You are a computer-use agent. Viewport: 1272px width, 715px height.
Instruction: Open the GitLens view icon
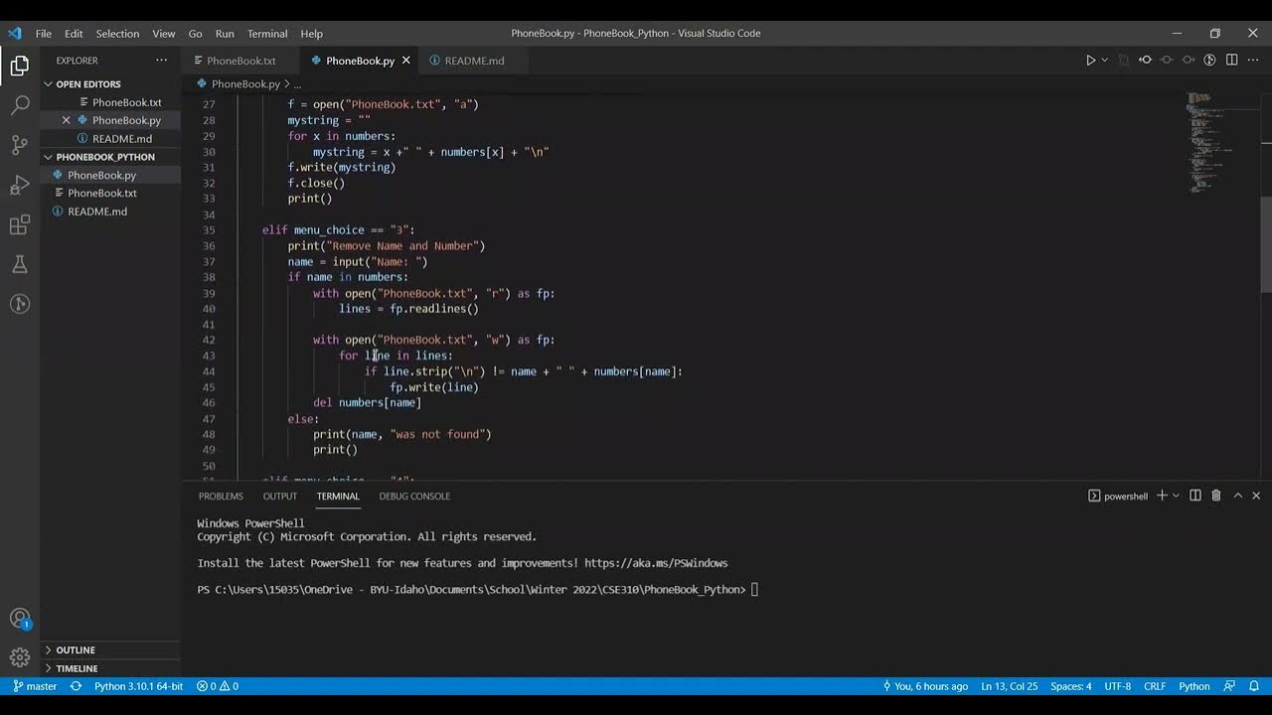tap(20, 304)
